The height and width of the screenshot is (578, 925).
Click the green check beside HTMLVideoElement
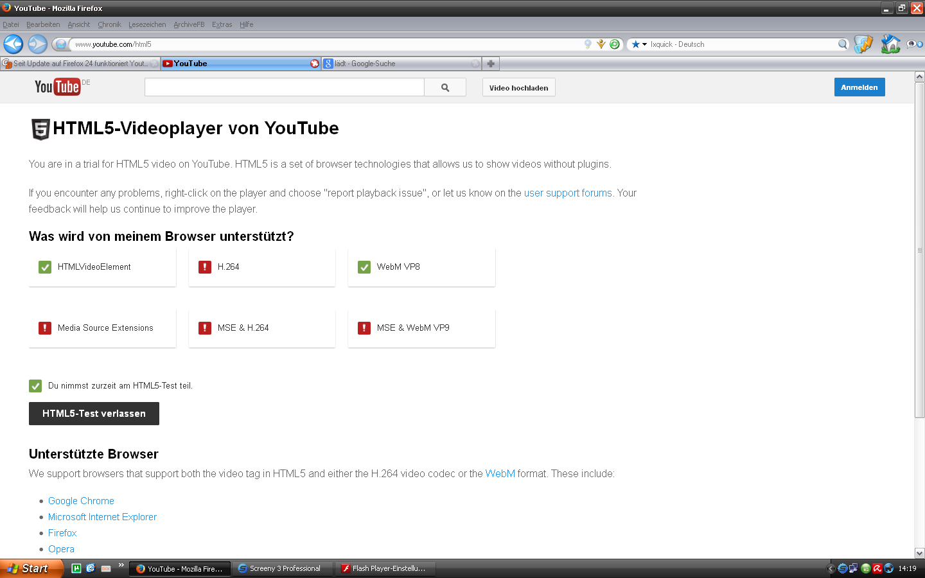[45, 267]
